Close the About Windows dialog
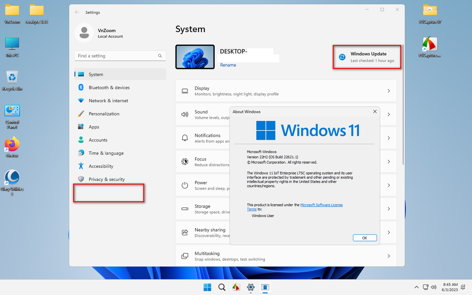 [375, 111]
